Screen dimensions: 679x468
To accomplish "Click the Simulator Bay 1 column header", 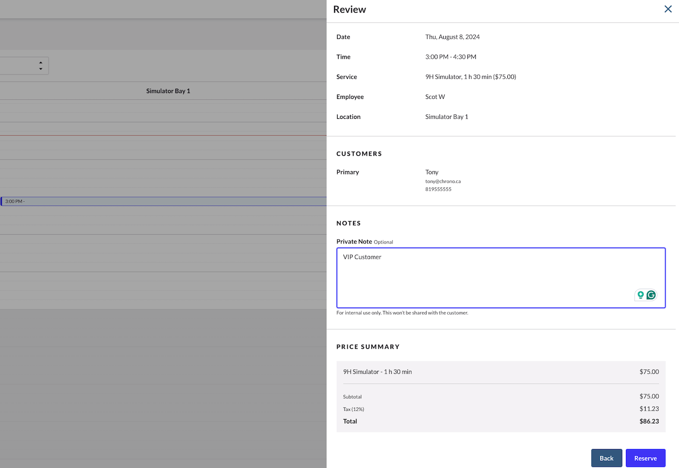I will (168, 91).
